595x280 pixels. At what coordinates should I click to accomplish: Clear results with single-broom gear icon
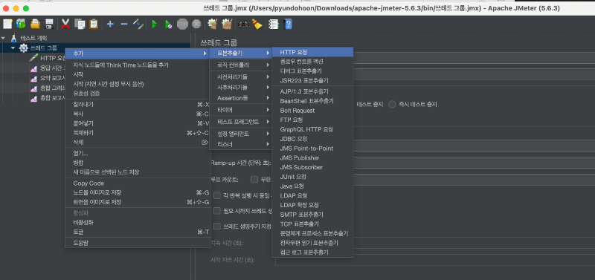[212, 25]
